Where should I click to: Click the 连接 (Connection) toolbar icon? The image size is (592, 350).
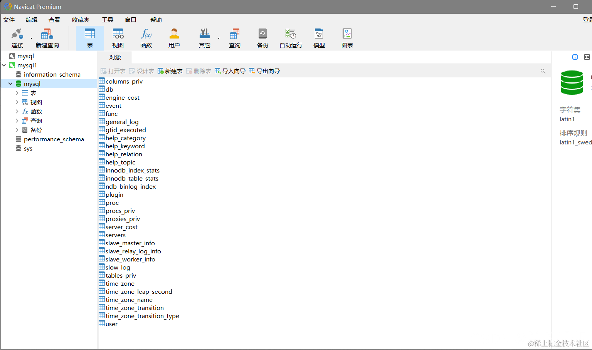tap(17, 38)
